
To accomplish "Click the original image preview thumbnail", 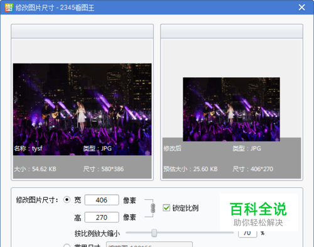I will (x=82, y=109).
